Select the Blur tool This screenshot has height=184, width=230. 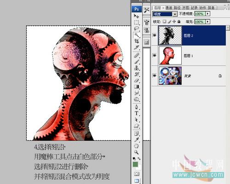[136, 93]
